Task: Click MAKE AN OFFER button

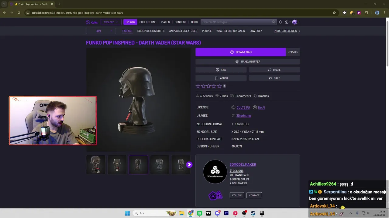Action: (x=248, y=61)
